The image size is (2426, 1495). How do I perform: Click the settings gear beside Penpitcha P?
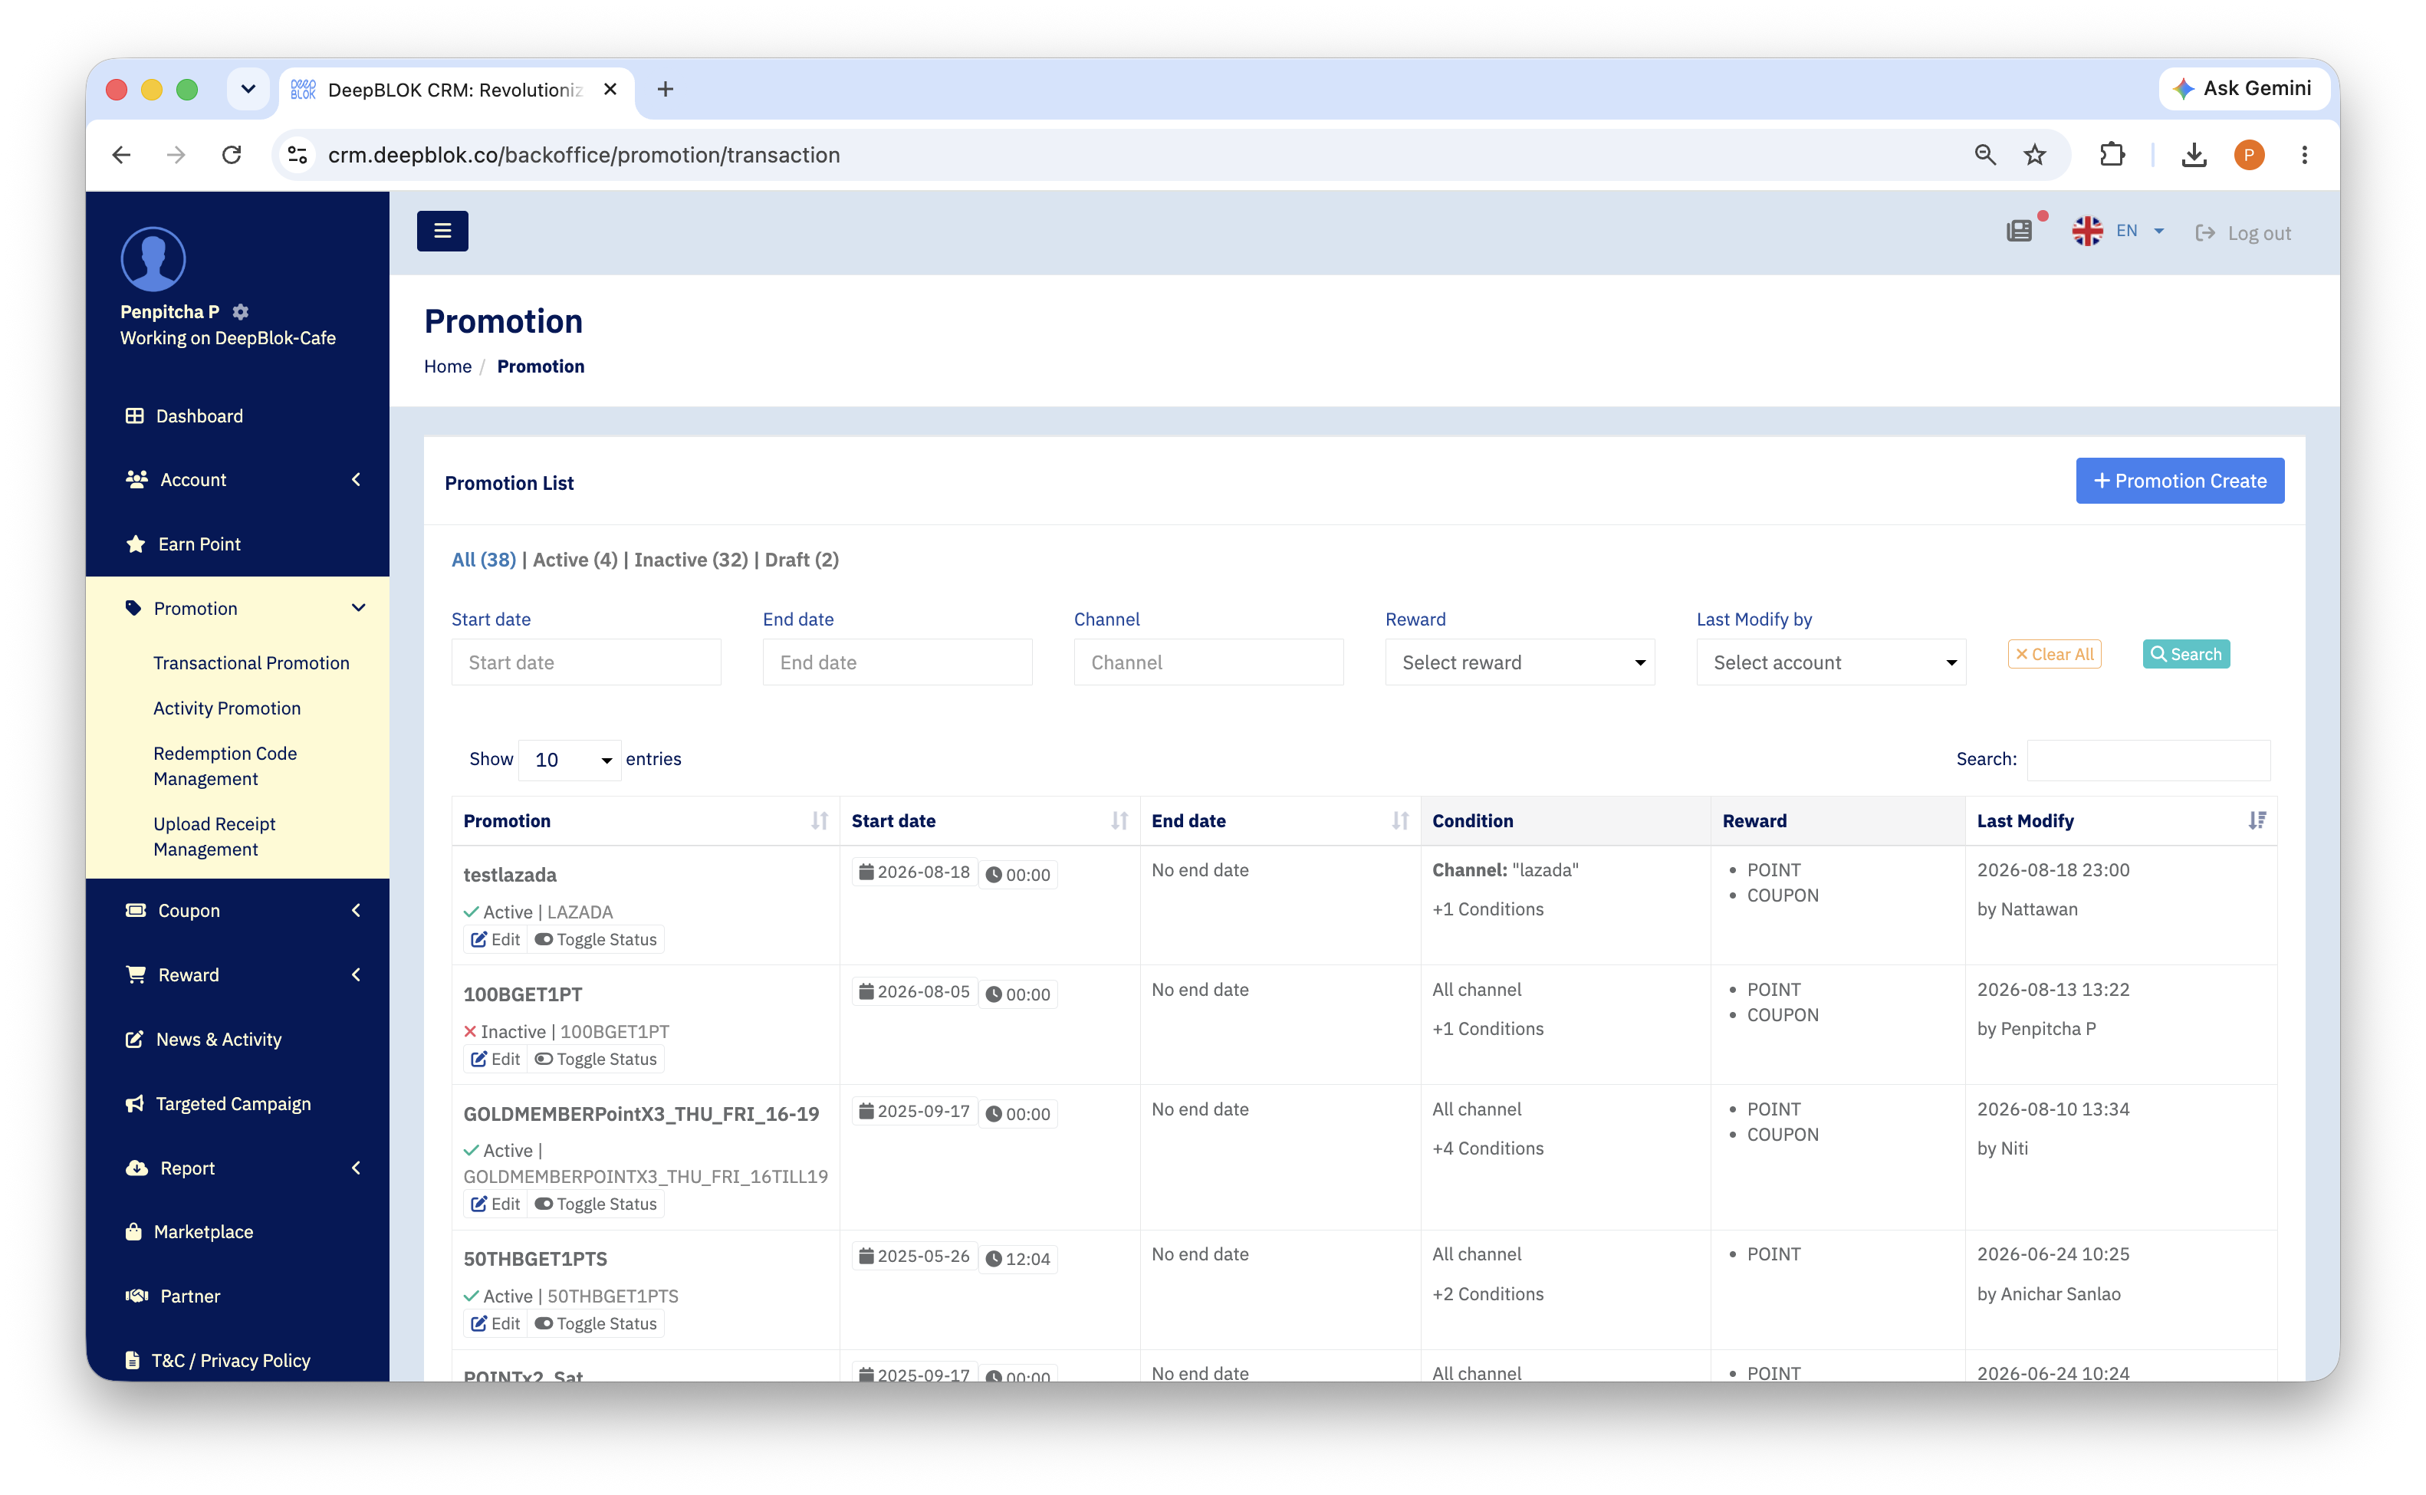pos(240,311)
